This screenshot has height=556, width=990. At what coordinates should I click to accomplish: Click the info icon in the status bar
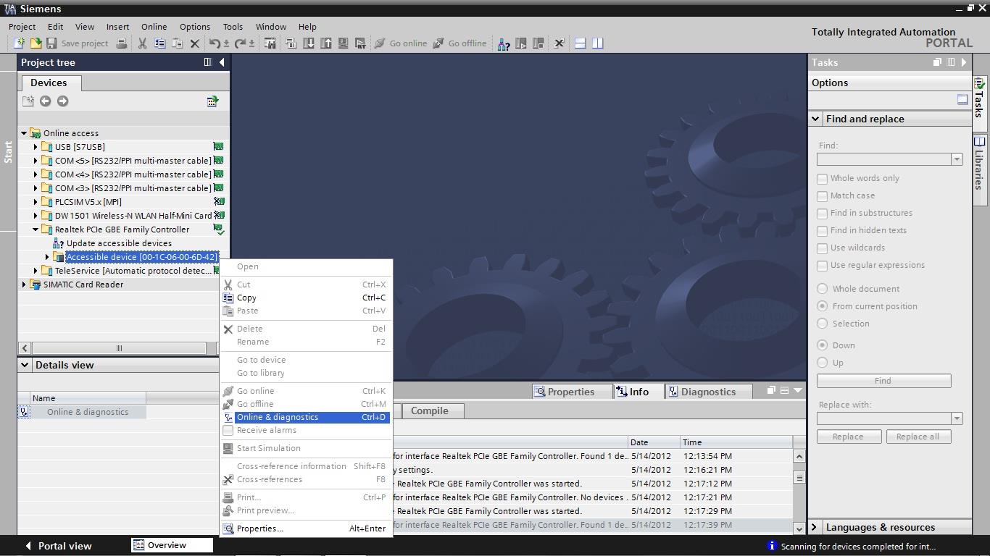[772, 546]
